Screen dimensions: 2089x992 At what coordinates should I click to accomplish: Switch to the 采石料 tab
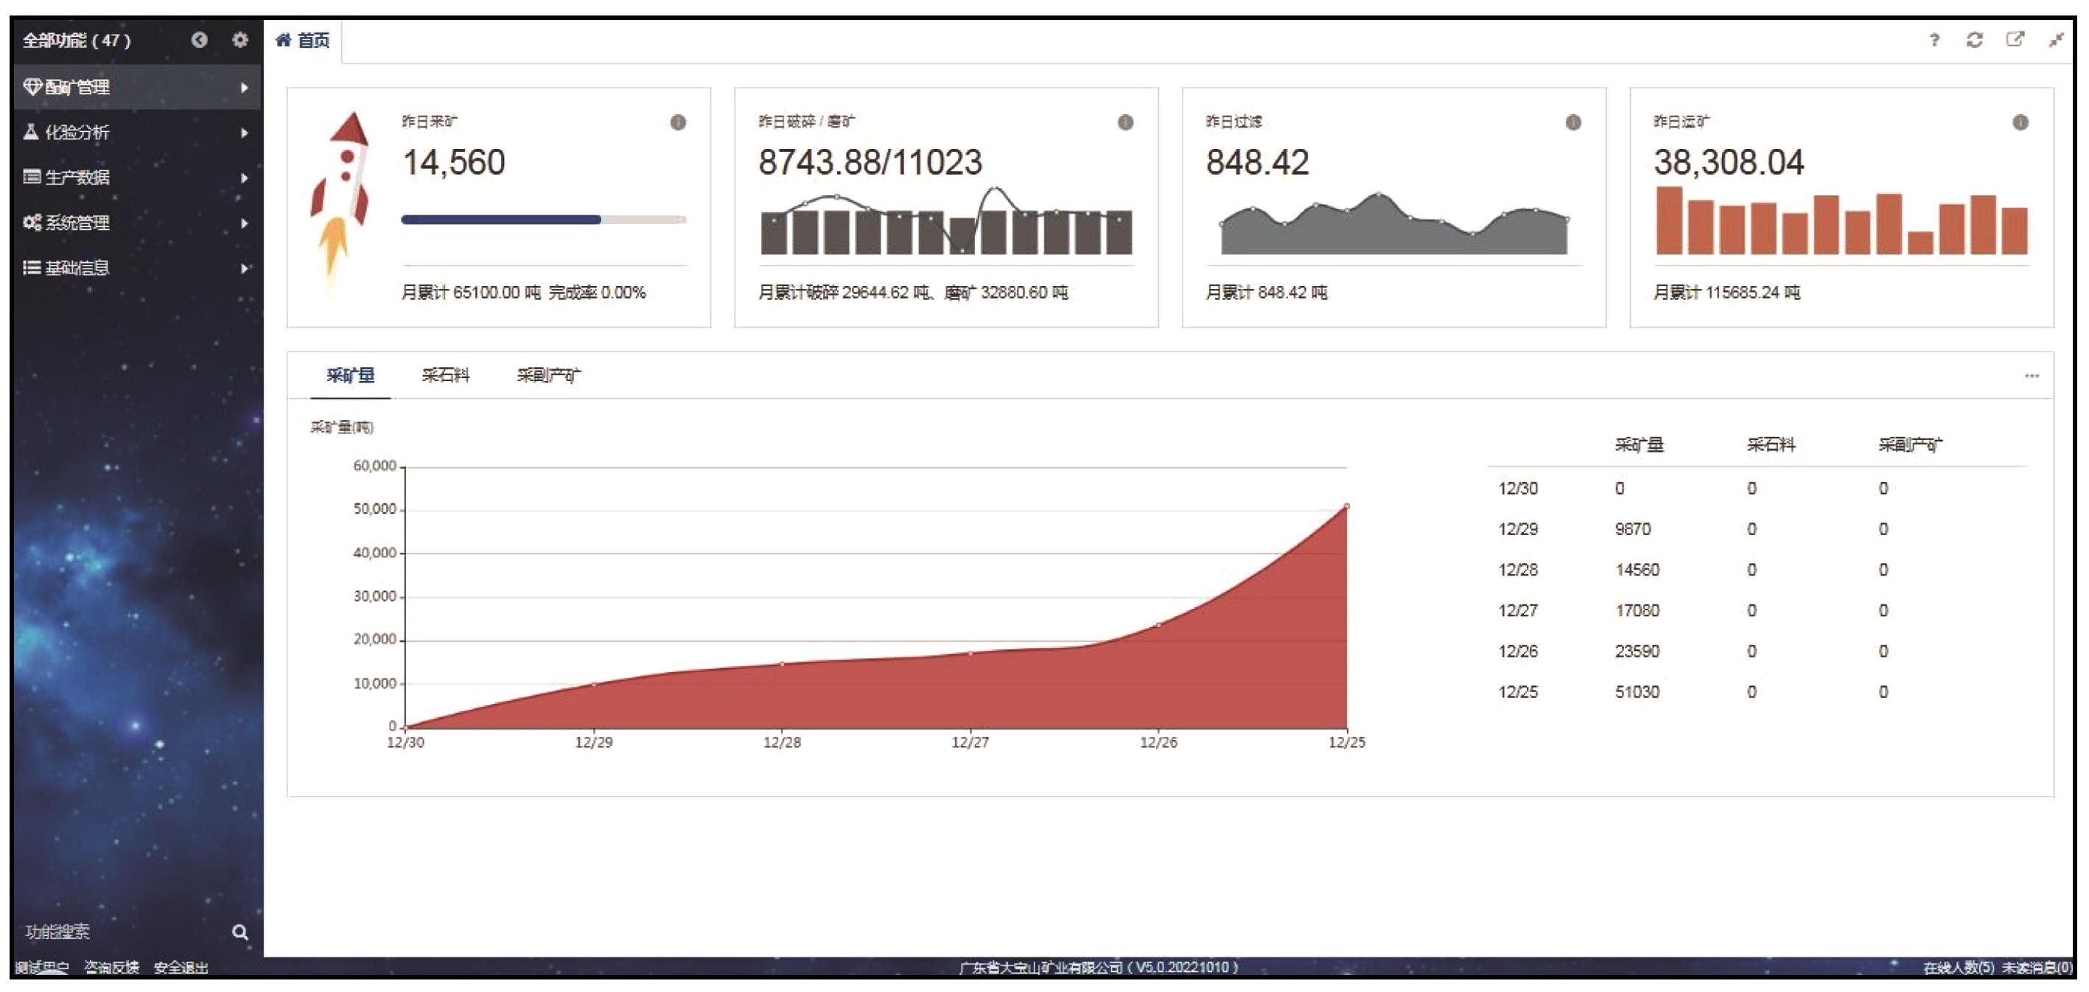tap(445, 374)
